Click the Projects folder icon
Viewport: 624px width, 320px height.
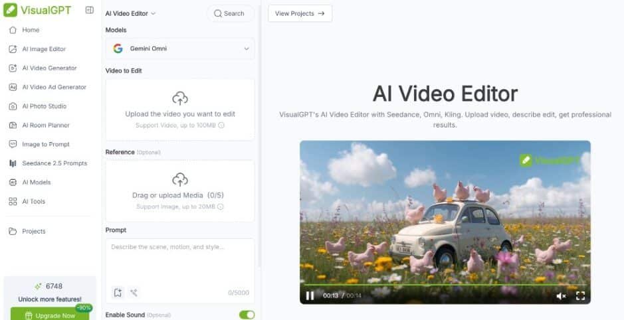(13, 231)
